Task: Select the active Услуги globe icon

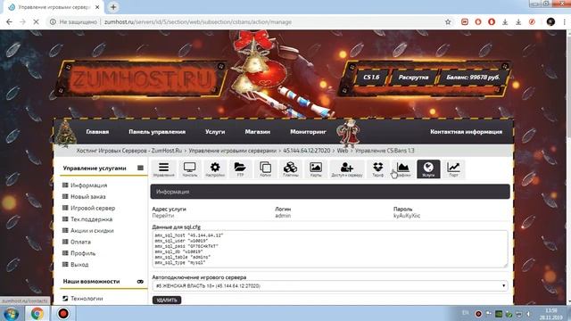Action: tap(428, 169)
